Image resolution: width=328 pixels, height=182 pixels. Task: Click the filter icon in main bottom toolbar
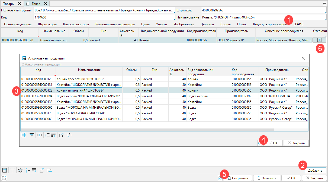pos(12,170)
